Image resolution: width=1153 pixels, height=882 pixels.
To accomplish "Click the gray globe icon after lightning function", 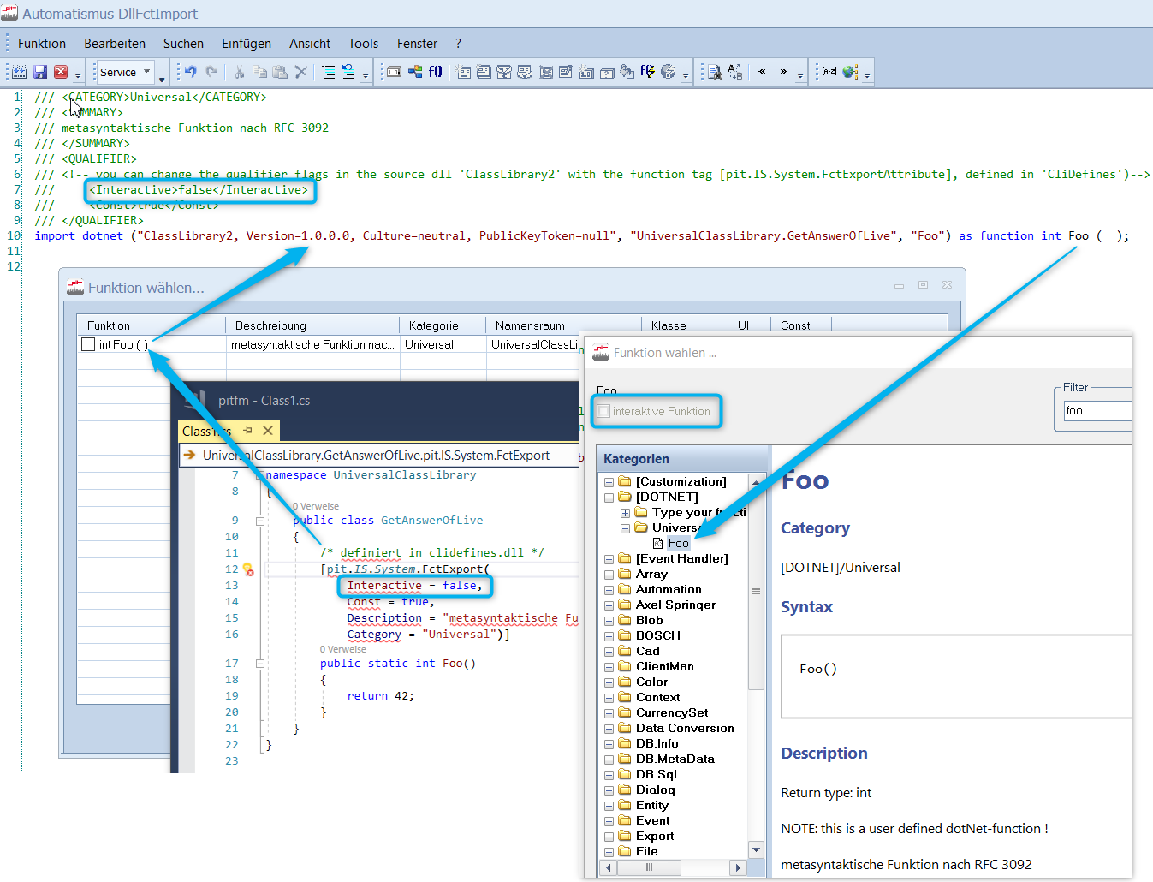I will click(x=669, y=72).
